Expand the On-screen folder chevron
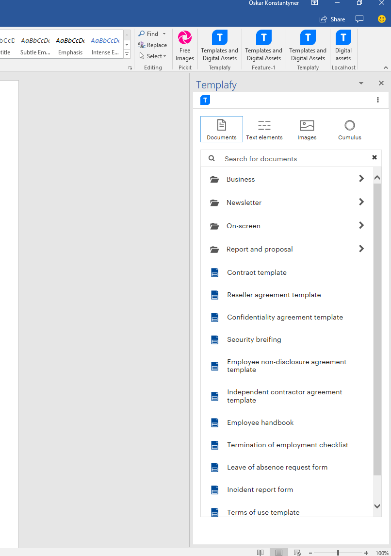Screen dimensions: 391x556 point(361,225)
